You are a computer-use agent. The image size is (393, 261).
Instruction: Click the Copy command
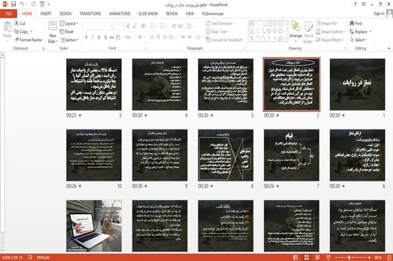click(x=22, y=31)
